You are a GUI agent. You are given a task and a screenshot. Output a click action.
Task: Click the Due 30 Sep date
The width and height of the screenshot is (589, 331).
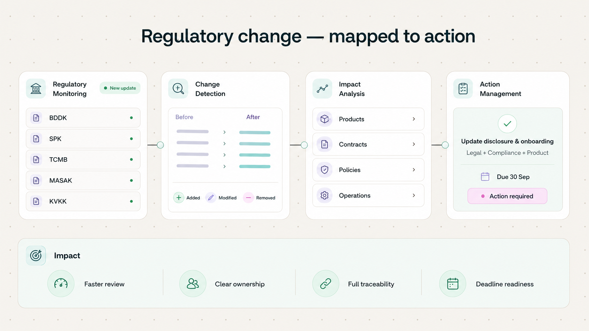pyautogui.click(x=513, y=177)
